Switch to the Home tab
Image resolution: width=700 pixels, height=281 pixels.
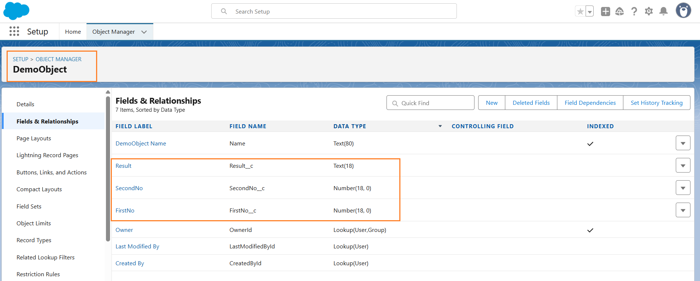(73, 32)
